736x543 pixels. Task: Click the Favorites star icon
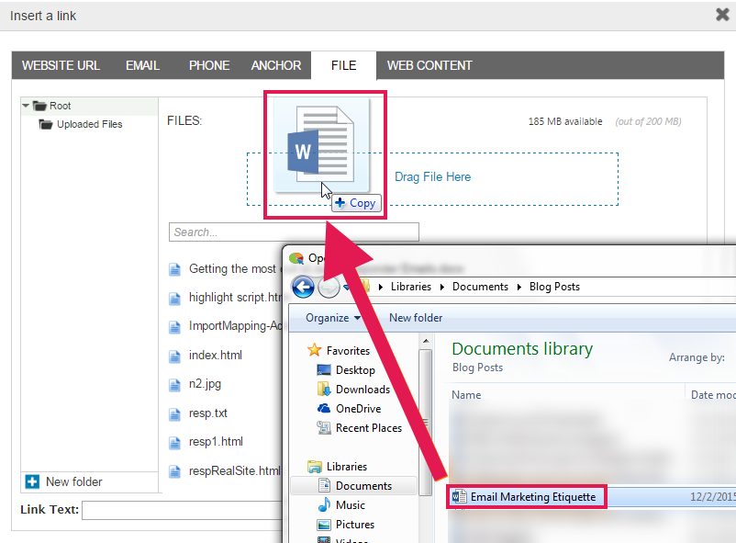[314, 350]
